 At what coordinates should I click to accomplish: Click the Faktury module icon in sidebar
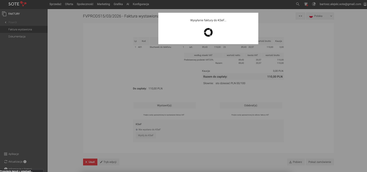pos(4,14)
